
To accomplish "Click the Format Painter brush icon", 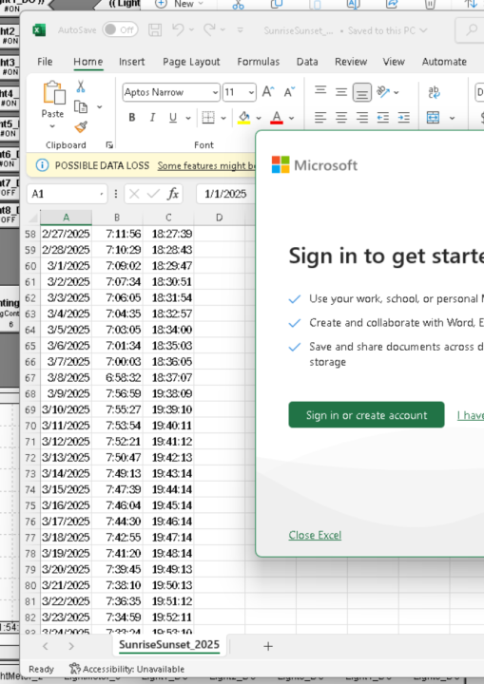I will tap(81, 127).
